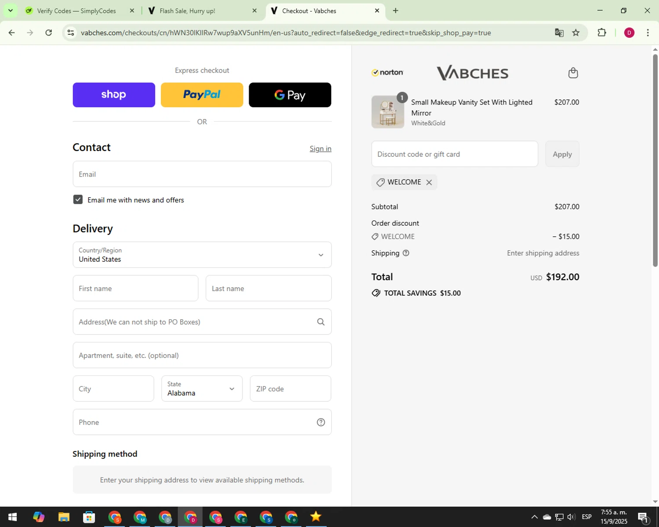
Task: Click the shipping help question mark icon
Action: coord(406,253)
